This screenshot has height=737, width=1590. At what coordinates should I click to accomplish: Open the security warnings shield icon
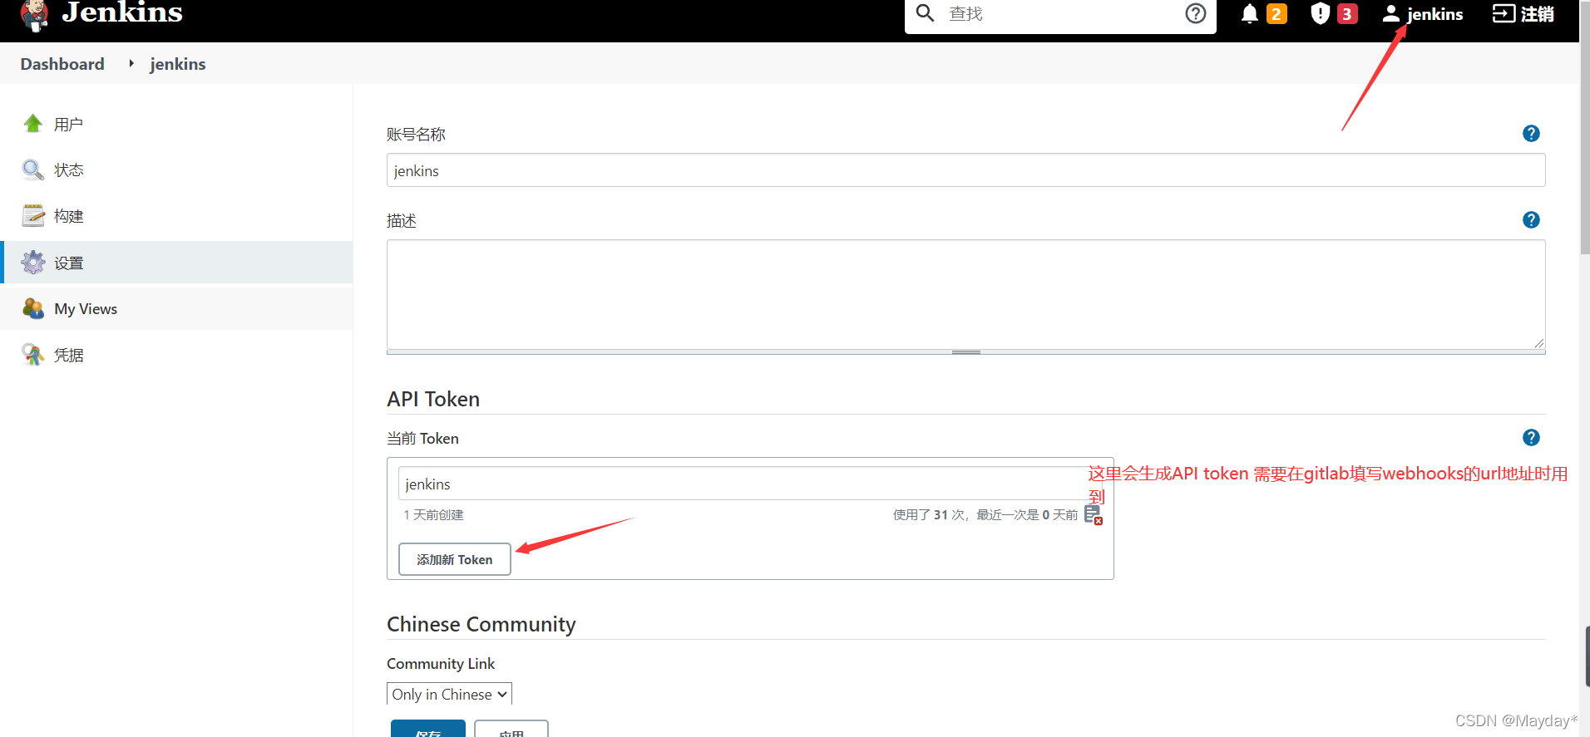coord(1320,13)
